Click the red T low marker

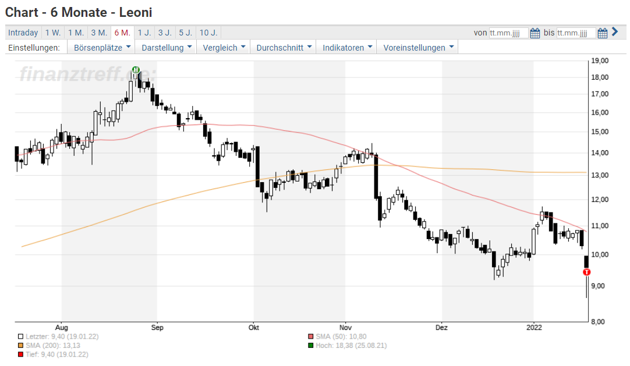click(x=586, y=272)
